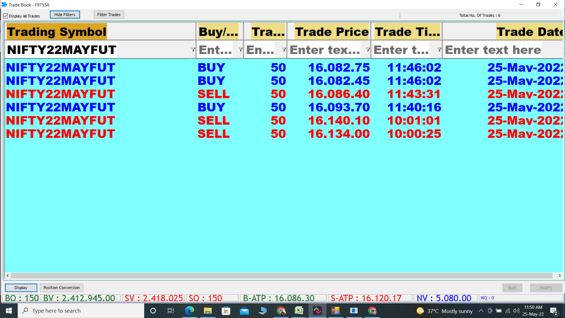Open Task View icon

[x=171, y=311]
